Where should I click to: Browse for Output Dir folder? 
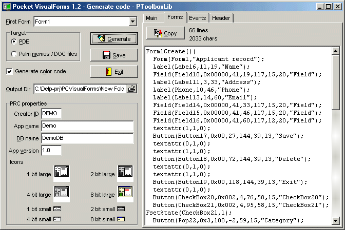(132, 89)
